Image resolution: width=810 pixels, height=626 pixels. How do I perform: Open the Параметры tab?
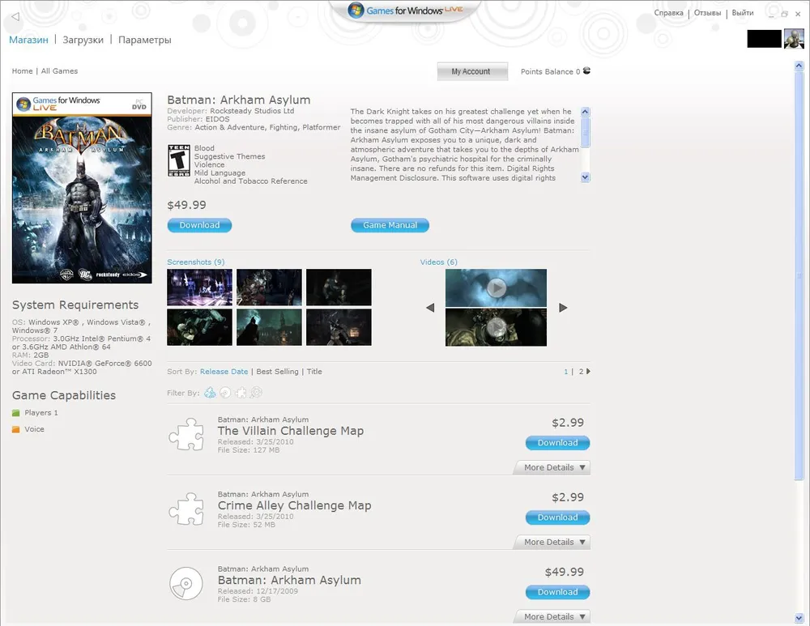145,40
